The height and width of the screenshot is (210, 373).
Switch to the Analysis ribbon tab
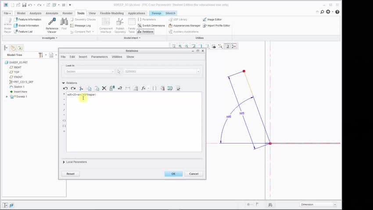click(x=36, y=13)
